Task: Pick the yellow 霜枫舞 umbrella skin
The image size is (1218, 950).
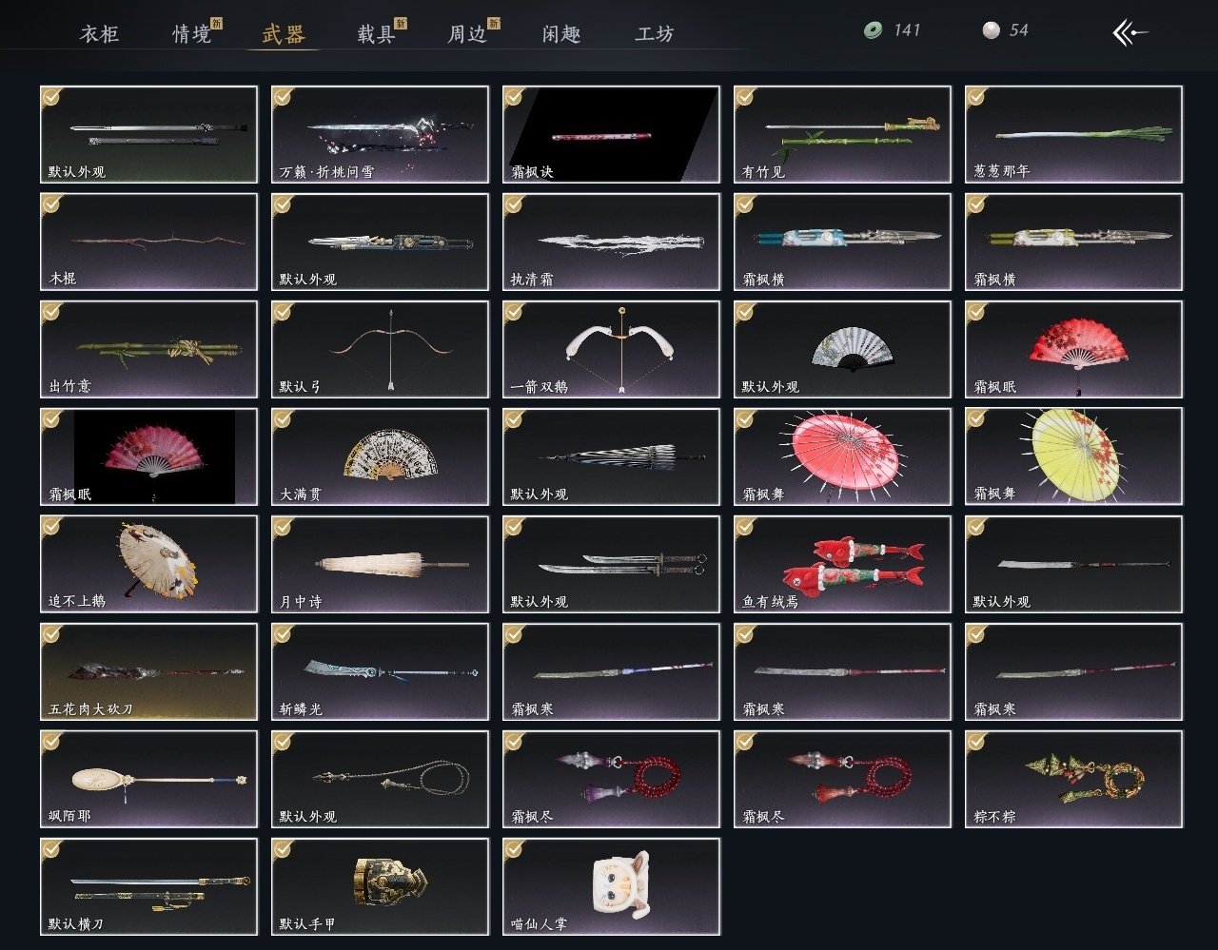Action: coord(1073,456)
